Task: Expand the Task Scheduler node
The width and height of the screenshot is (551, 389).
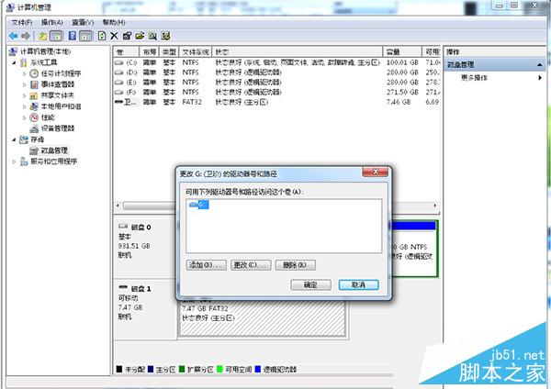Action: 24,73
